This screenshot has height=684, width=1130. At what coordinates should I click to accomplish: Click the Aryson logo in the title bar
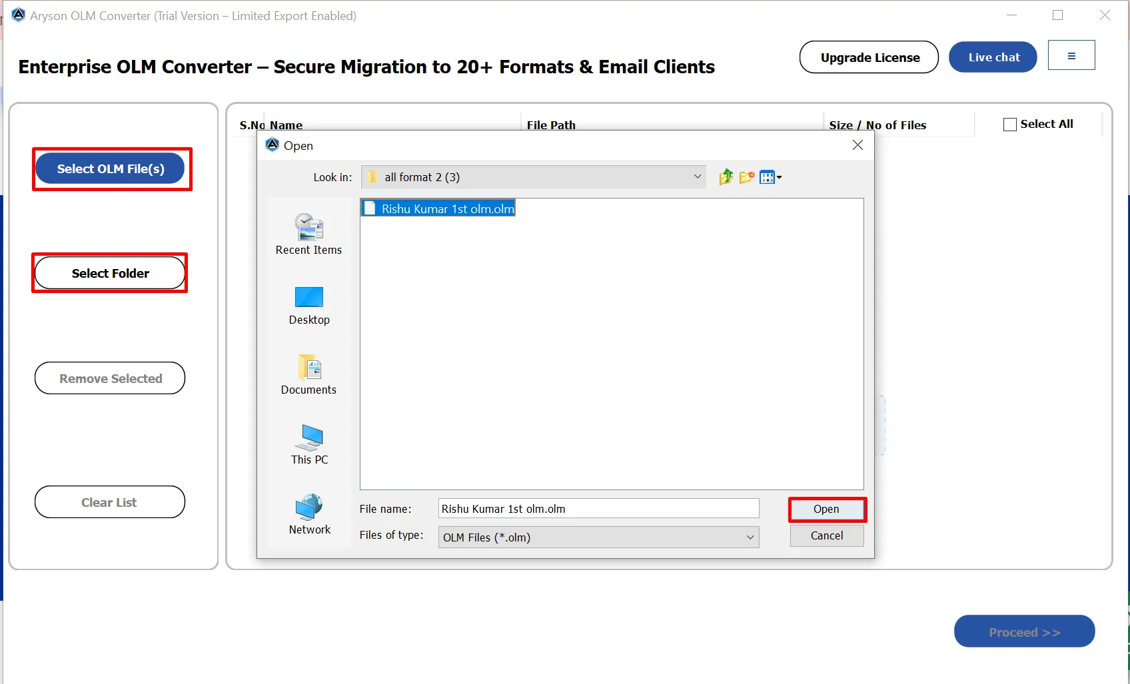pos(18,14)
